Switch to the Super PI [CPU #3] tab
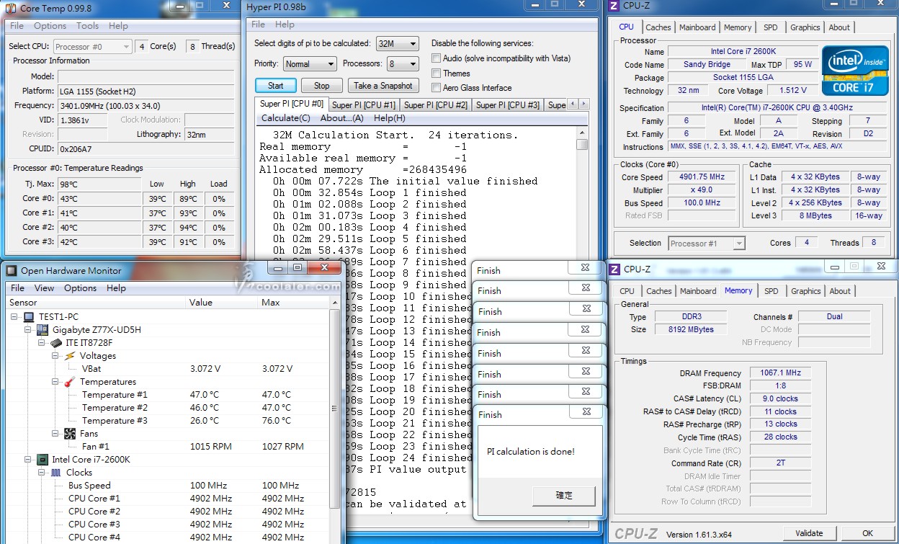The width and height of the screenshot is (899, 544). click(x=508, y=105)
